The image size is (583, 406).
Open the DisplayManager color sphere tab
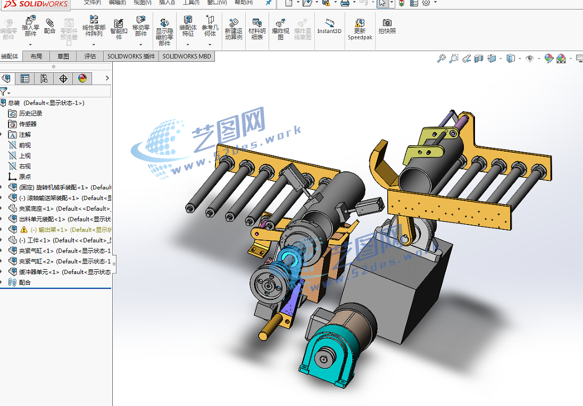pyautogui.click(x=82, y=78)
